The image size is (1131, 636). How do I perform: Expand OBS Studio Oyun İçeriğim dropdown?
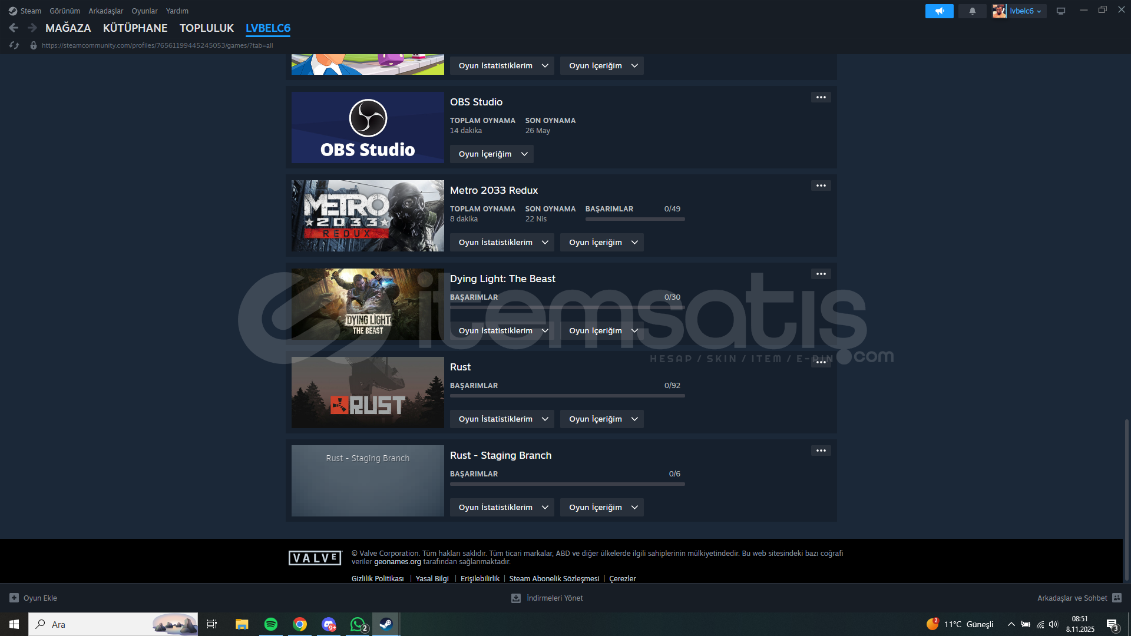tap(491, 154)
